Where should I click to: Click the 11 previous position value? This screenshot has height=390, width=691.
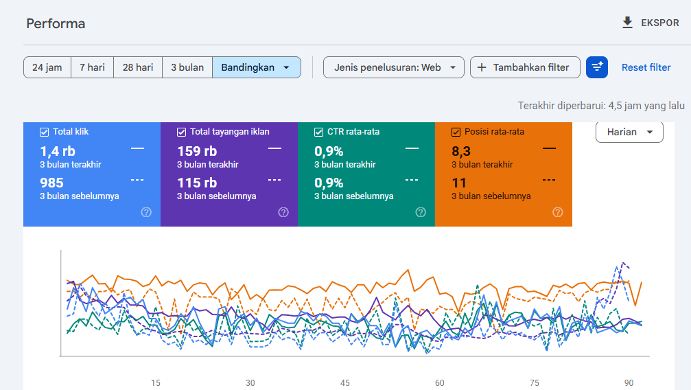tap(459, 183)
